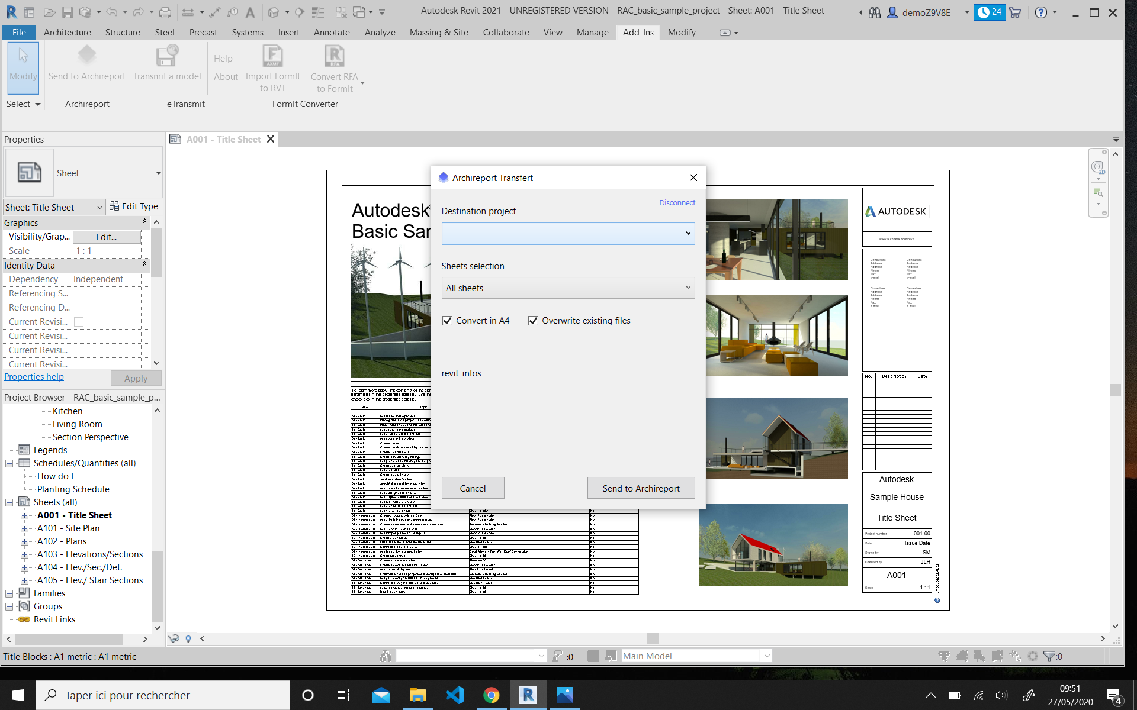This screenshot has width=1137, height=710.
Task: Click the Transmit a model icon
Action: click(167, 56)
